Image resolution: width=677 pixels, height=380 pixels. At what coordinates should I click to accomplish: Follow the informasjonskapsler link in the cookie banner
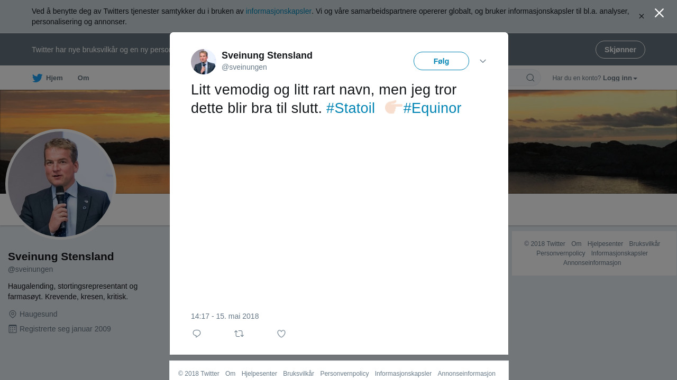(x=279, y=11)
